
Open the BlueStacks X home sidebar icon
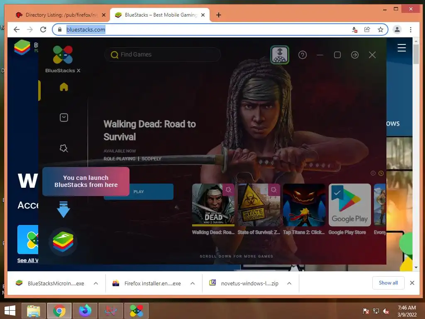(x=64, y=87)
